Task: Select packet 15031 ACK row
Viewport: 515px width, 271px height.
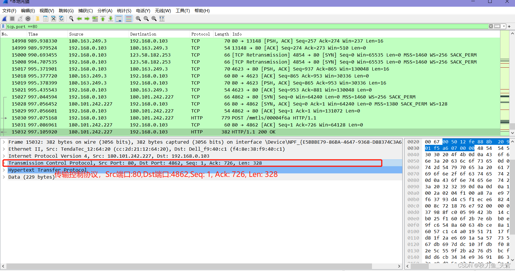Action: pos(250,125)
